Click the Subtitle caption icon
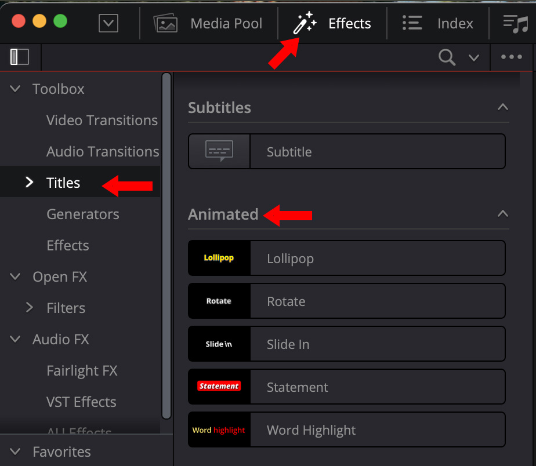Image resolution: width=536 pixels, height=466 pixels. coord(219,151)
